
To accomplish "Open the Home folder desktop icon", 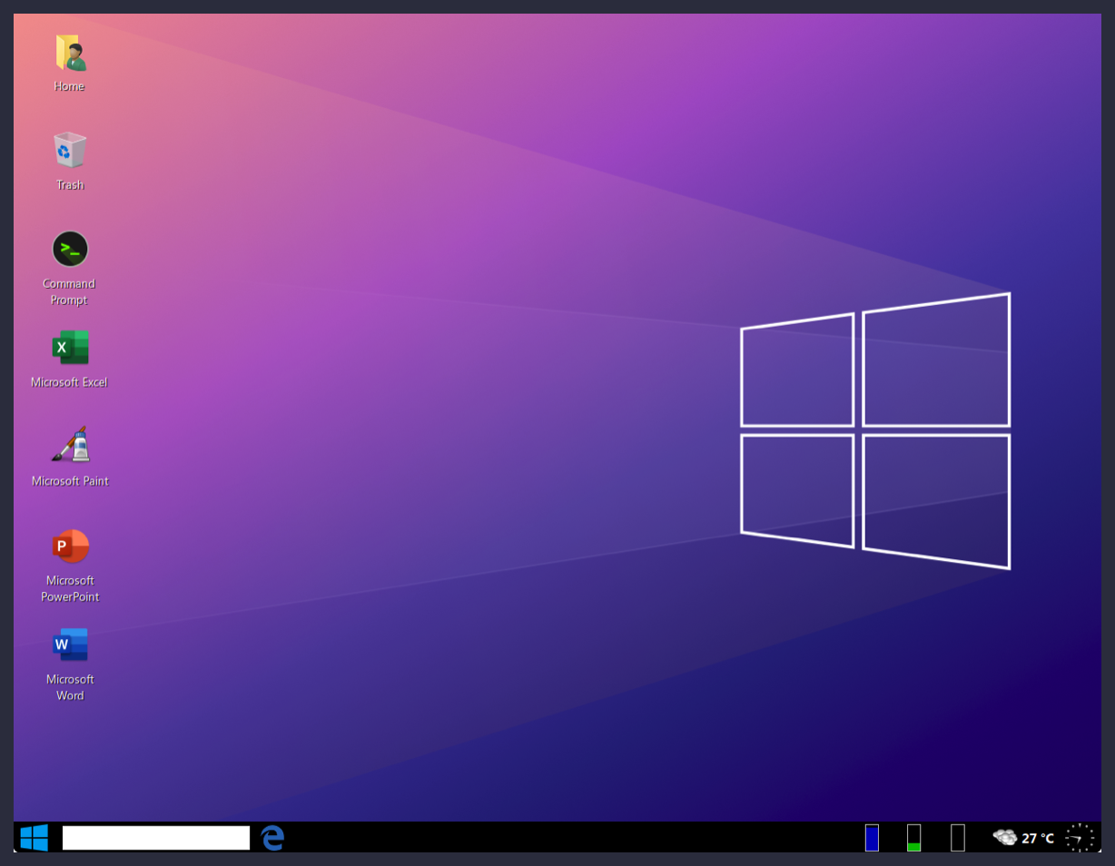I will click(70, 53).
